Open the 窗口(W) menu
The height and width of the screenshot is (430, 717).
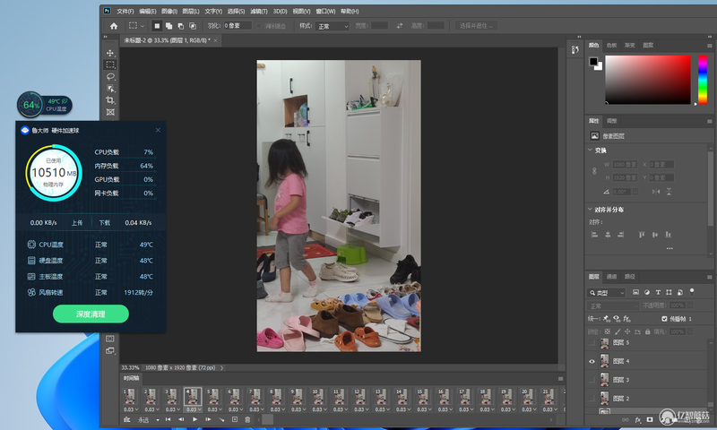coord(325,11)
